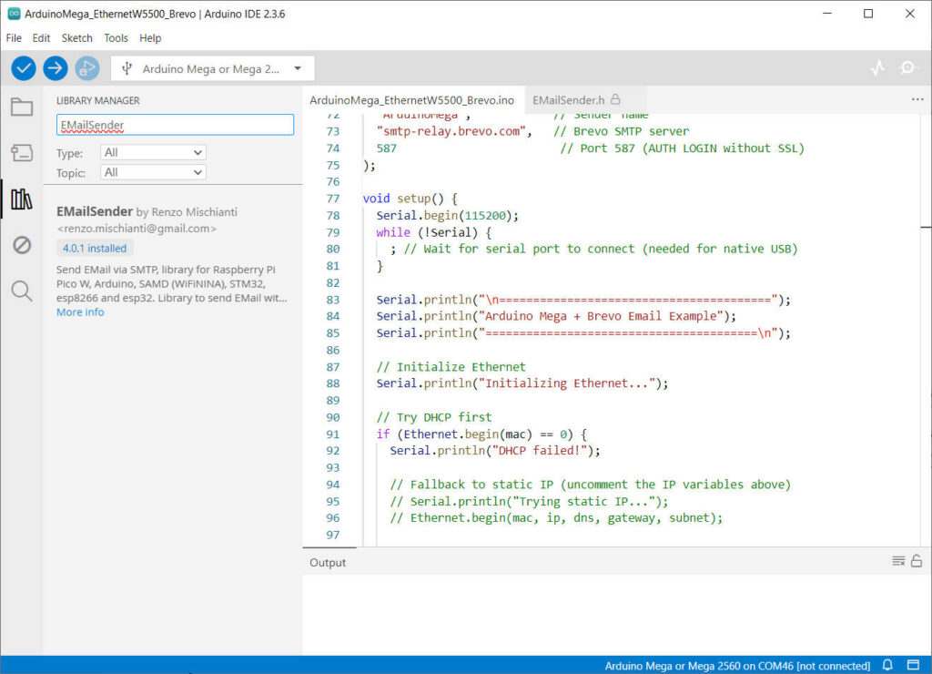Click the More info link
Image resolution: width=932 pixels, height=674 pixels.
pyautogui.click(x=80, y=312)
